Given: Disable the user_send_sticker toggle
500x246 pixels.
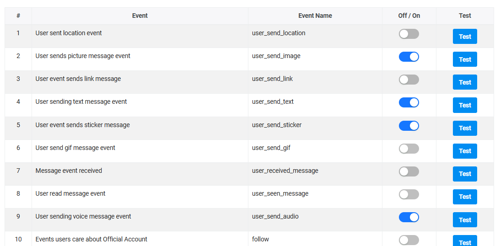Looking at the screenshot, I should pyautogui.click(x=409, y=126).
